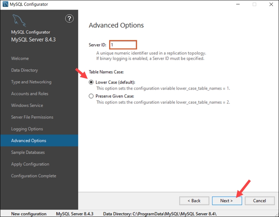
Task: Cancel the configuration wizard
Action: point(259,201)
